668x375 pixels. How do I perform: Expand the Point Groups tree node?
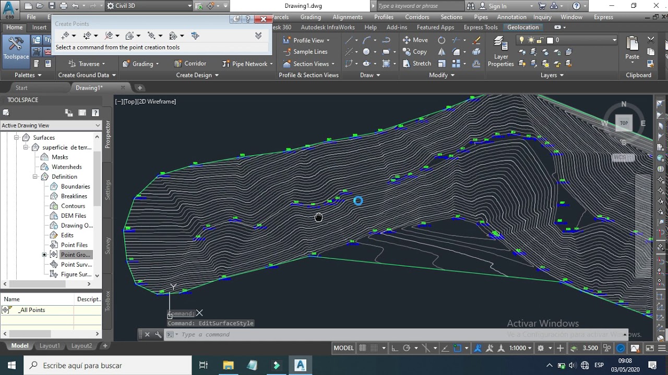[44, 255]
